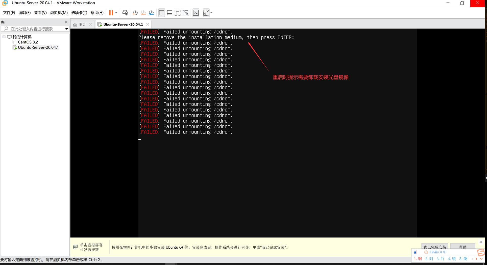Minimize the VMware Workstation window

448,3
